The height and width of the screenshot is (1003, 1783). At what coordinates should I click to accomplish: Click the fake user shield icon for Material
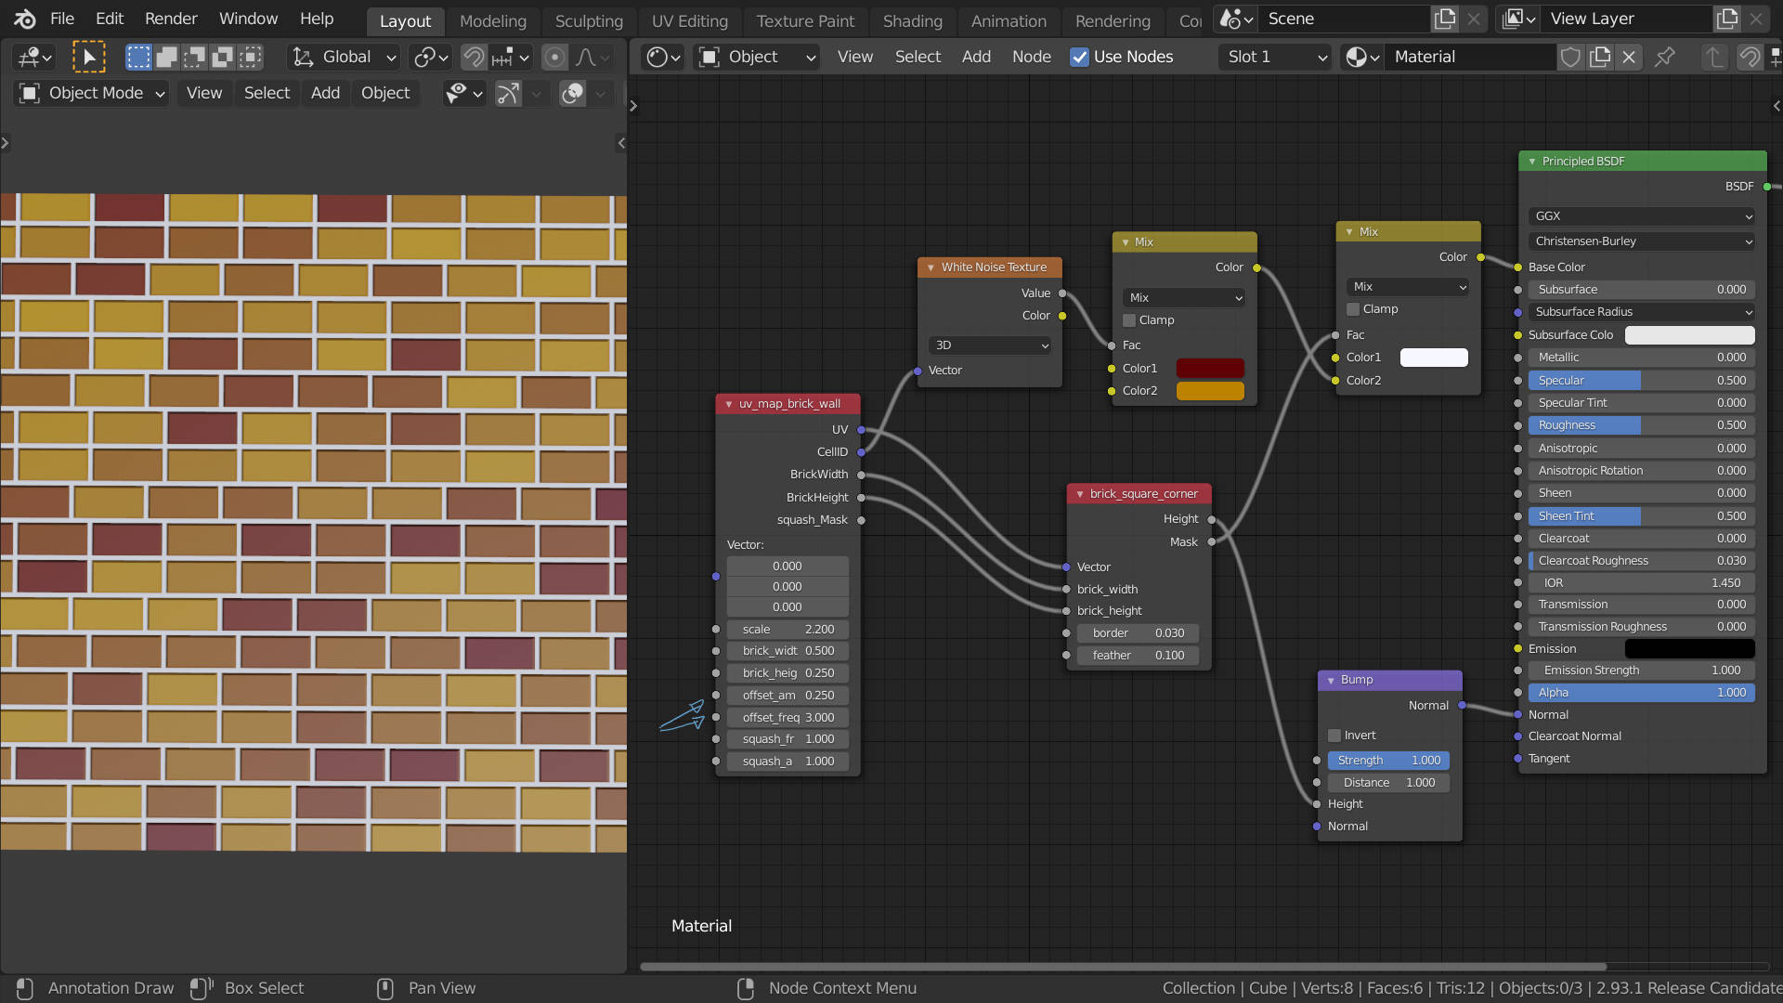coord(1570,57)
